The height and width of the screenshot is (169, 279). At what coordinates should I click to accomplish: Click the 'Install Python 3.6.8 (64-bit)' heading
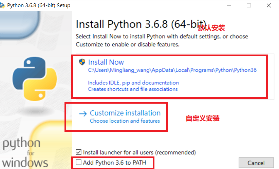tap(141, 24)
